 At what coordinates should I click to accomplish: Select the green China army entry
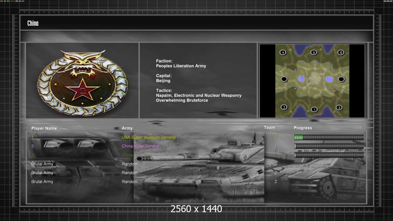(x=127, y=155)
